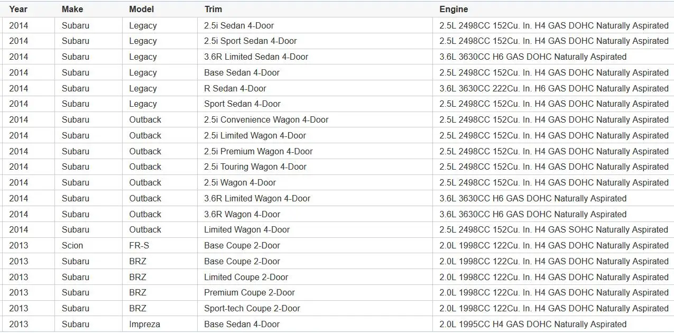Click the "Limited Coupe 2-Door" trim cell

[315, 277]
